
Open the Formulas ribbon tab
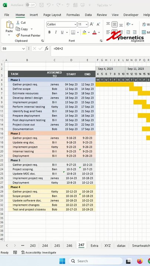coord(73,15)
